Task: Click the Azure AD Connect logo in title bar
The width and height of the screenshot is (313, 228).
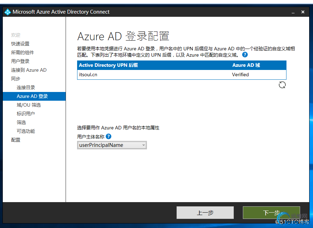Action: pos(8,12)
